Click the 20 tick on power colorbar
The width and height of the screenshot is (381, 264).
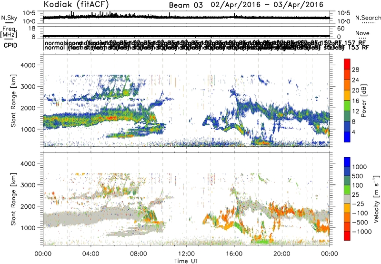click(x=355, y=91)
